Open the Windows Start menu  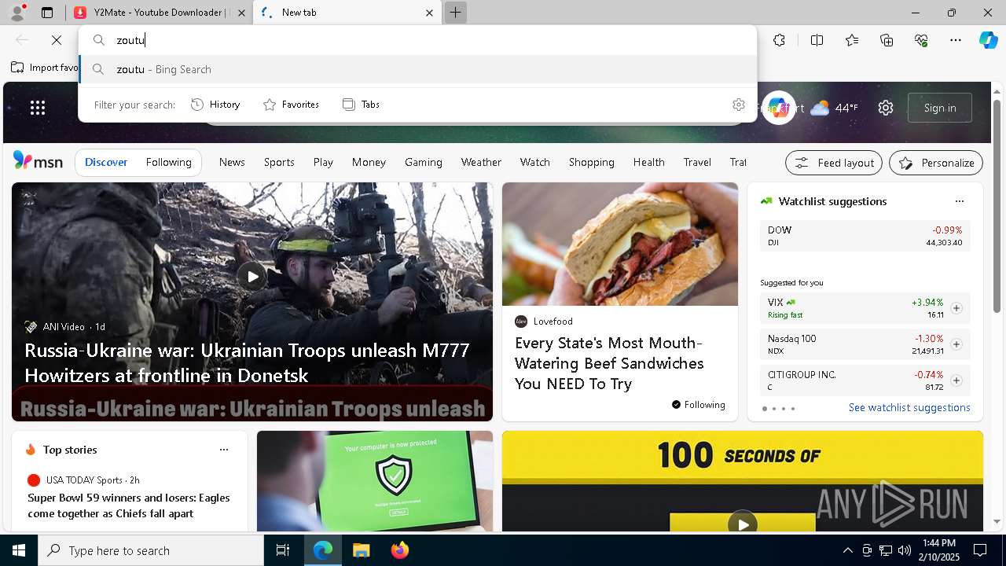click(19, 550)
